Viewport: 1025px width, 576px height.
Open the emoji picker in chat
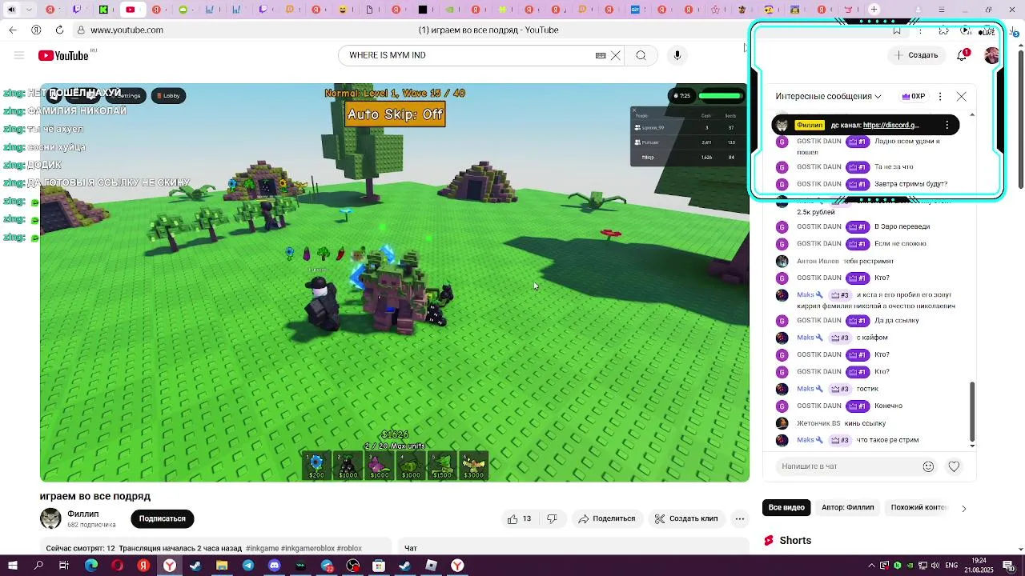928,466
